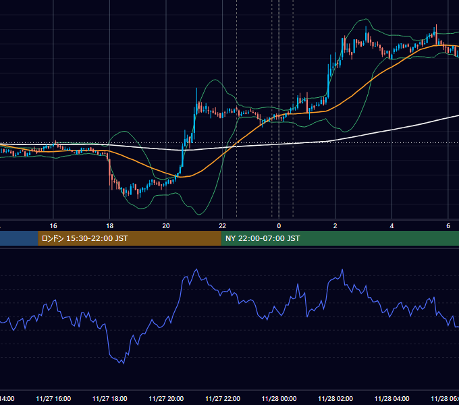Click the '6' hour label on price chart axis
This screenshot has height=405, width=459.
coord(448,226)
